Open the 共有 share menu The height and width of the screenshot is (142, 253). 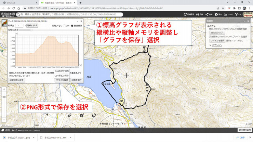209,14
